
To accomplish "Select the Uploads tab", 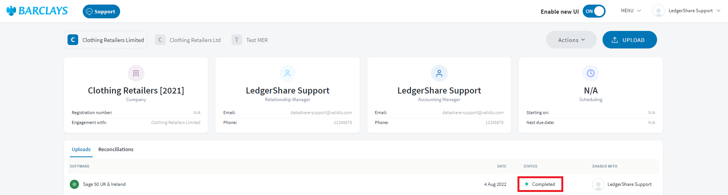I will pos(81,150).
